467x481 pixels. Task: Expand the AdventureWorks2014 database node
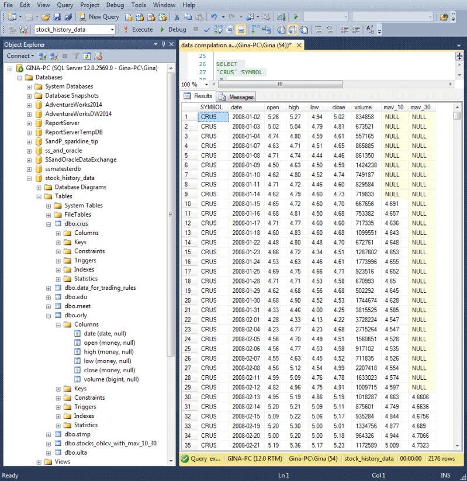pos(30,105)
